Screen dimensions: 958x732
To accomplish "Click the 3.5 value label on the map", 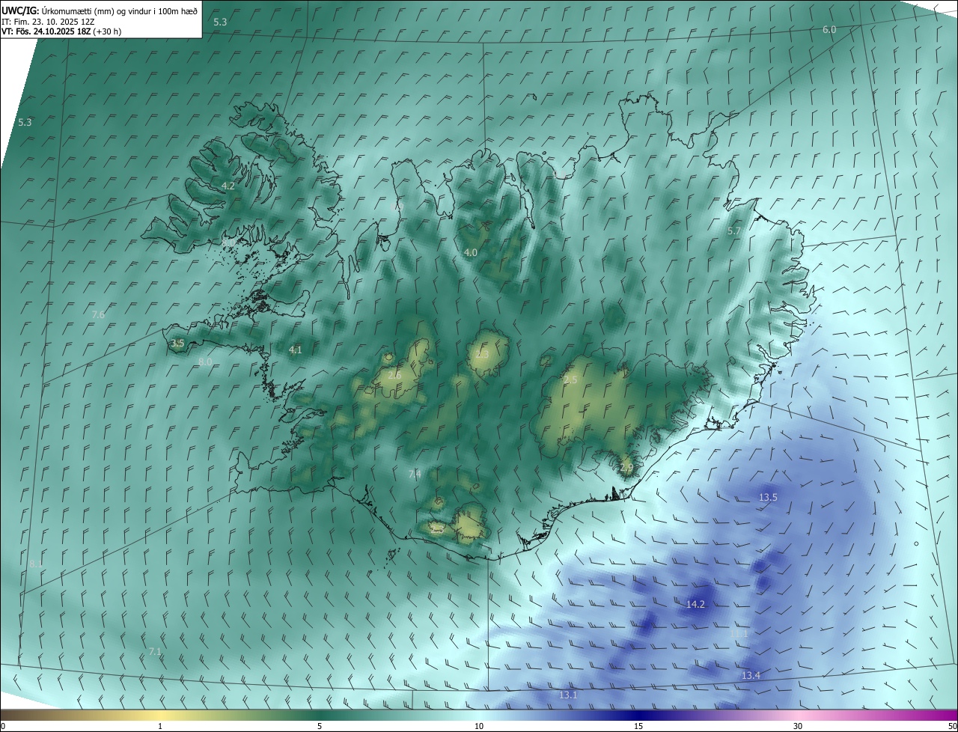I will click(x=177, y=344).
